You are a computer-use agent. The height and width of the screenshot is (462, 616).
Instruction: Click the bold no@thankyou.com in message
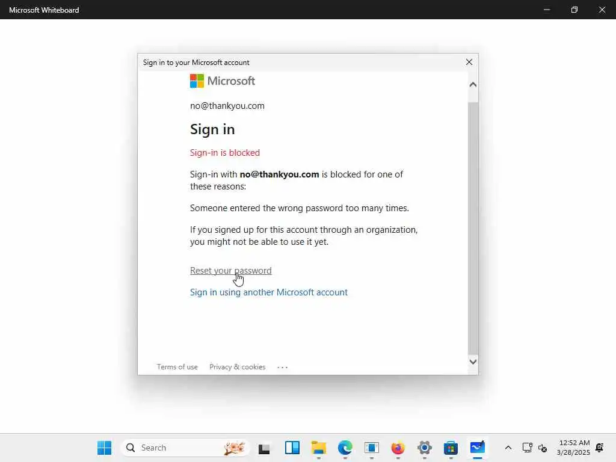pyautogui.click(x=279, y=174)
